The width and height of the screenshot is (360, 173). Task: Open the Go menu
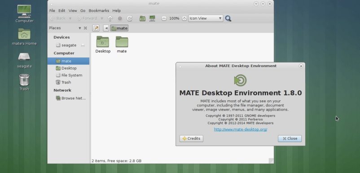[83, 11]
